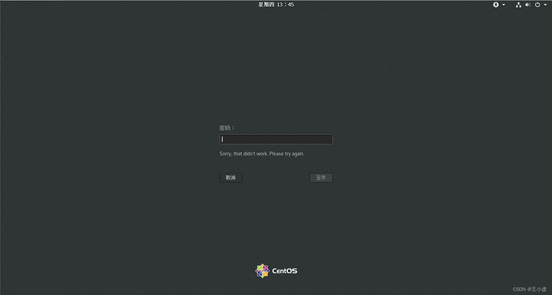Click the CentOS pinwheel logo
Screen dimensions: 552x295
tap(262, 271)
